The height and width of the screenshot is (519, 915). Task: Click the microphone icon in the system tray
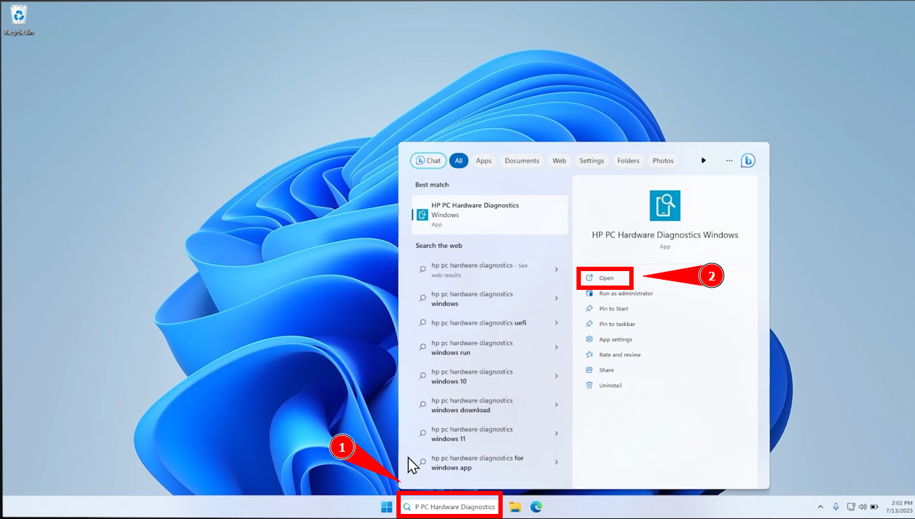coord(836,507)
